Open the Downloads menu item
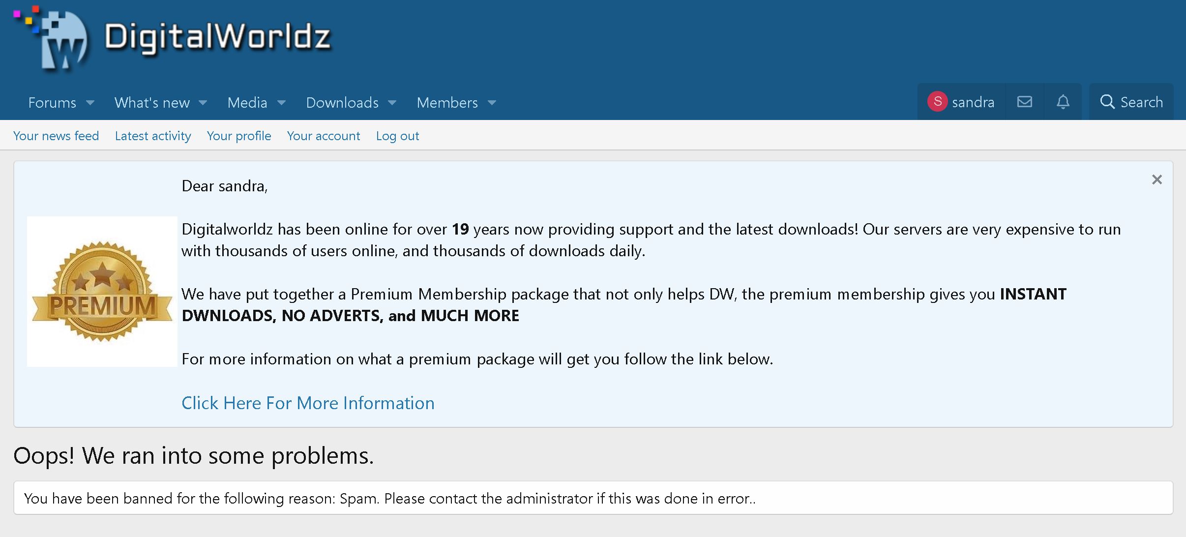 [x=342, y=103]
